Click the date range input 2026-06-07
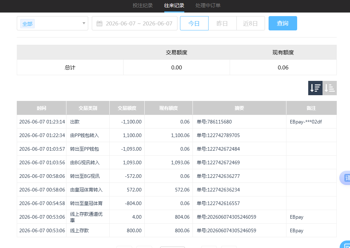Viewport: 350px width, 248px height. (135, 23)
